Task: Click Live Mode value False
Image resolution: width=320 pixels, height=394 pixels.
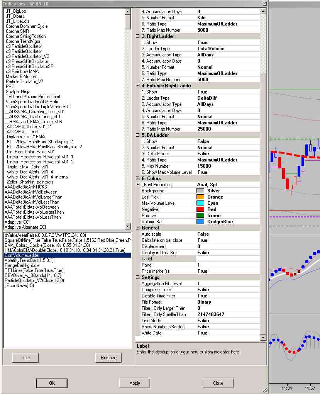Action: pyautogui.click(x=228, y=321)
